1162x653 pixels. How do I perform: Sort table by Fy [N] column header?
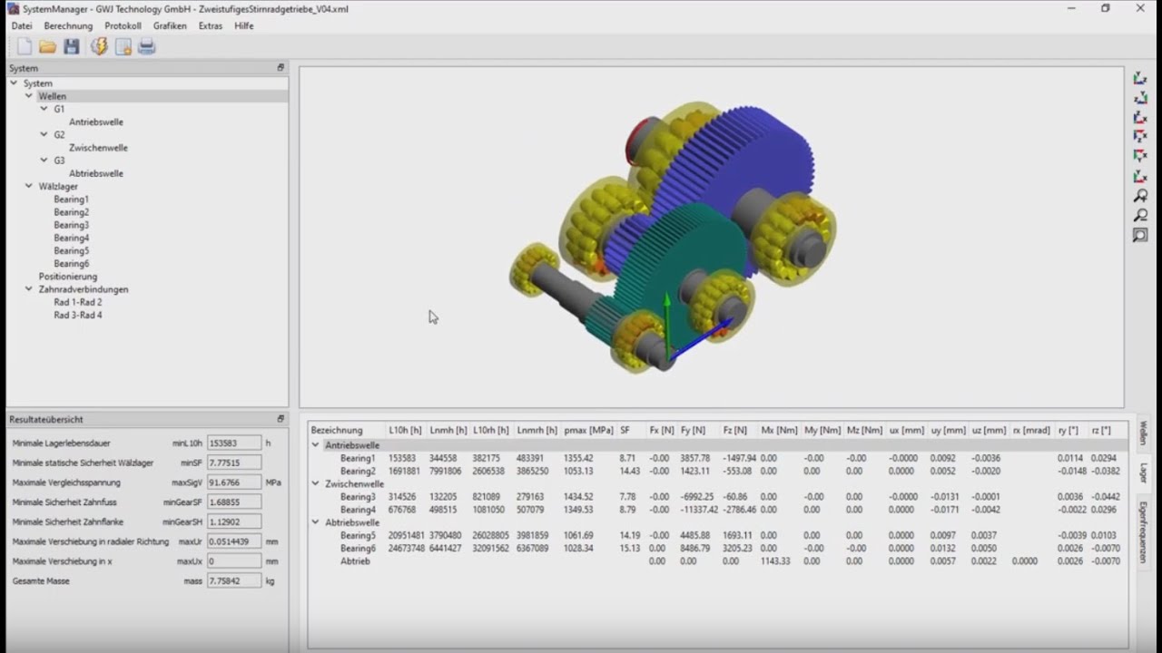[x=694, y=430]
